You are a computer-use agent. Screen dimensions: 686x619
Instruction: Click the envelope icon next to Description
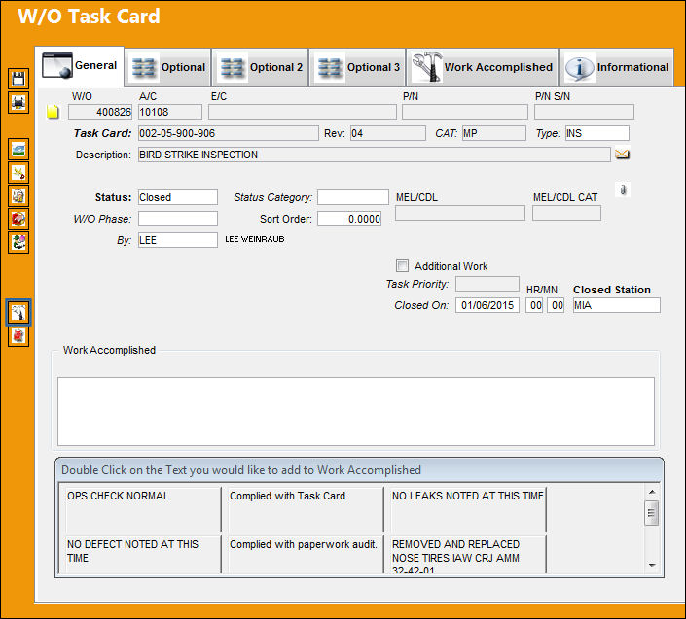click(622, 154)
